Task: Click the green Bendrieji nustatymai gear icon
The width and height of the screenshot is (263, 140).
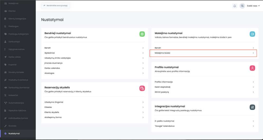Action: 142,34
